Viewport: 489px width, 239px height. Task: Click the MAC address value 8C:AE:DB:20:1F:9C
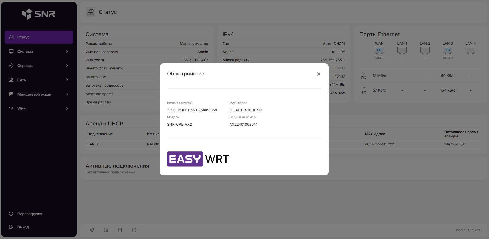pos(246,110)
